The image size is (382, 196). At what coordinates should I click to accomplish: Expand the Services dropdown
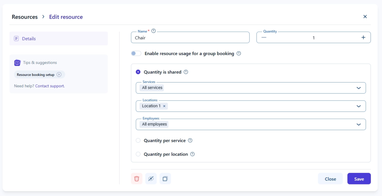358,88
